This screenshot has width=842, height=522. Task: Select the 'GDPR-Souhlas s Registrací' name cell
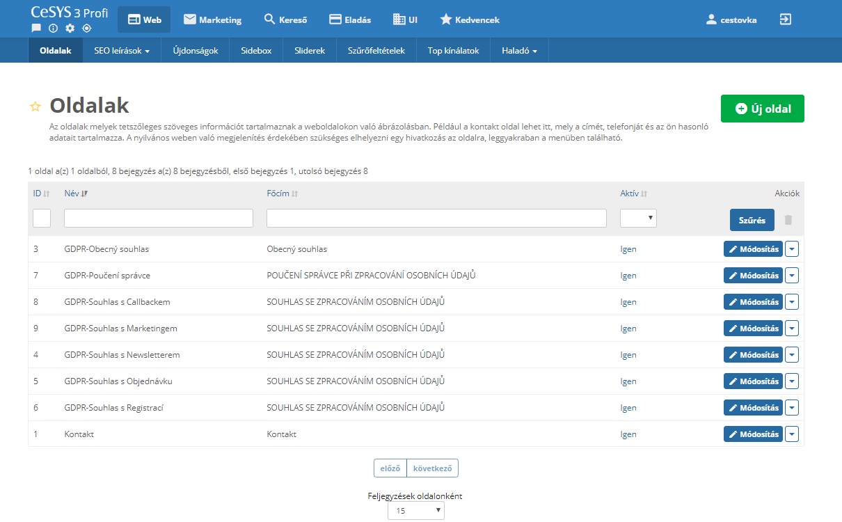click(113, 408)
